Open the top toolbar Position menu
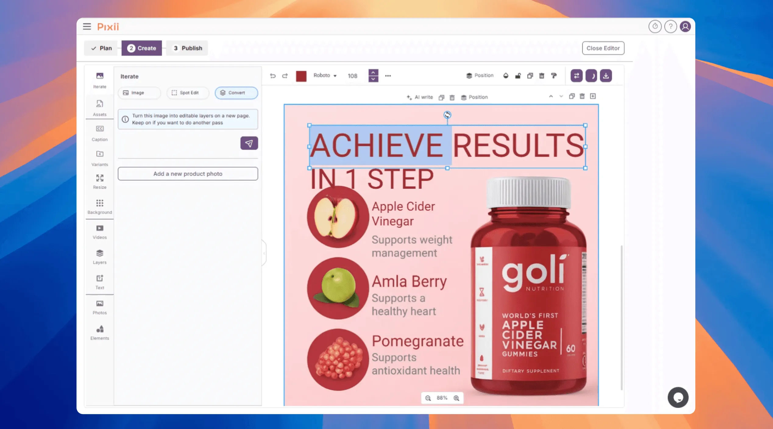 coord(480,75)
